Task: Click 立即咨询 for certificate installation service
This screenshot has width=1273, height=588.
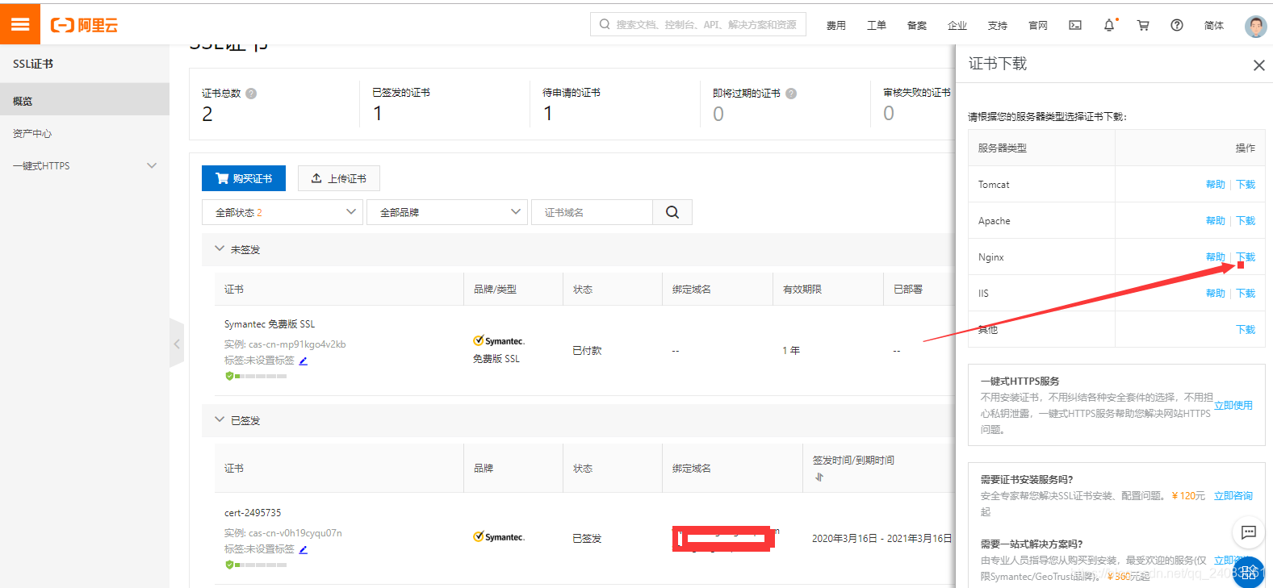Action: 1233,496
